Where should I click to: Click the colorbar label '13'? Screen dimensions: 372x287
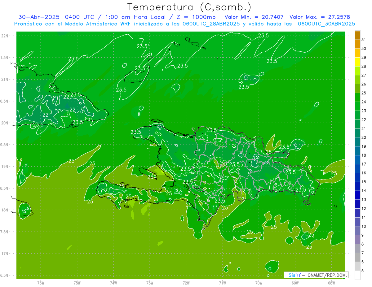pyautogui.click(x=364, y=200)
